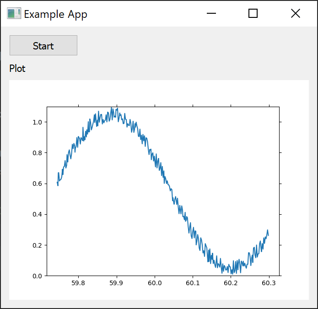Click the Start button
Viewport: 318px width, 309px height.
pyautogui.click(x=43, y=45)
